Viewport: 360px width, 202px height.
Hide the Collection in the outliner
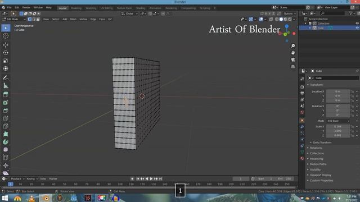pyautogui.click(x=357, y=24)
